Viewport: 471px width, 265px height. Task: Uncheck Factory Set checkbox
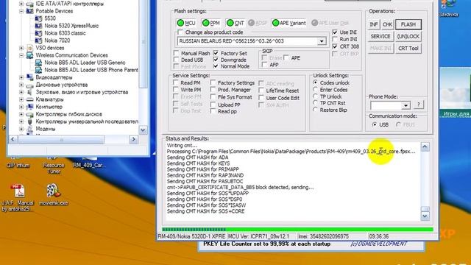click(x=216, y=53)
